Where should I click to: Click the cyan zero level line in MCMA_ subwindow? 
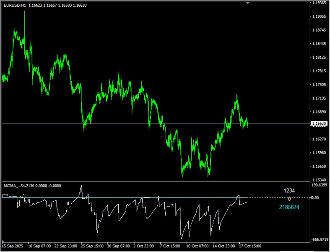(124, 197)
